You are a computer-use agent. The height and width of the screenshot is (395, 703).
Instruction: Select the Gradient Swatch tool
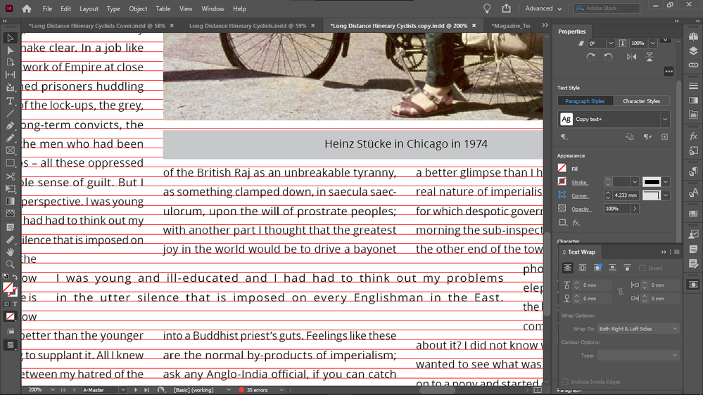10,201
